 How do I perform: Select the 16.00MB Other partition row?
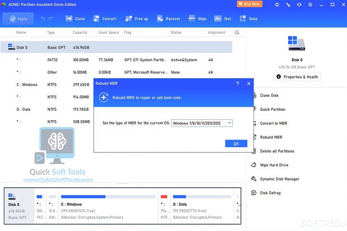(117, 72)
